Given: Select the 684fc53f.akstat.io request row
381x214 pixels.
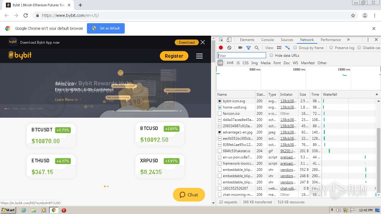Looking at the screenshot, I should coord(296,151).
